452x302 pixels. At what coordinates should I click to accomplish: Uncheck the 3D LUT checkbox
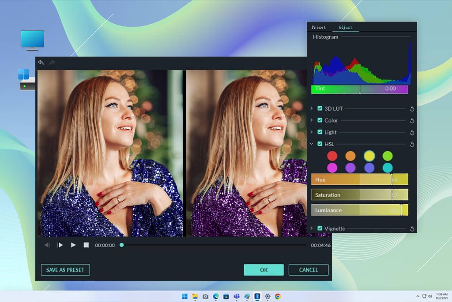320,108
